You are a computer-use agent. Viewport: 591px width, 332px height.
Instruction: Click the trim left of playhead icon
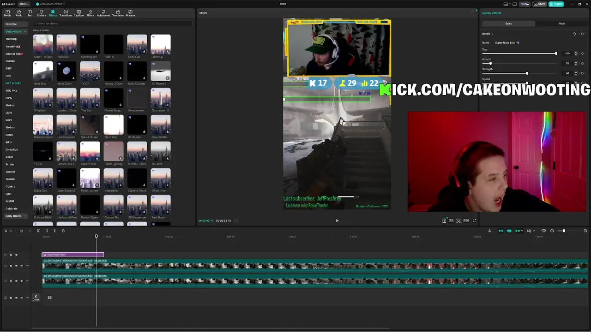(x=47, y=231)
